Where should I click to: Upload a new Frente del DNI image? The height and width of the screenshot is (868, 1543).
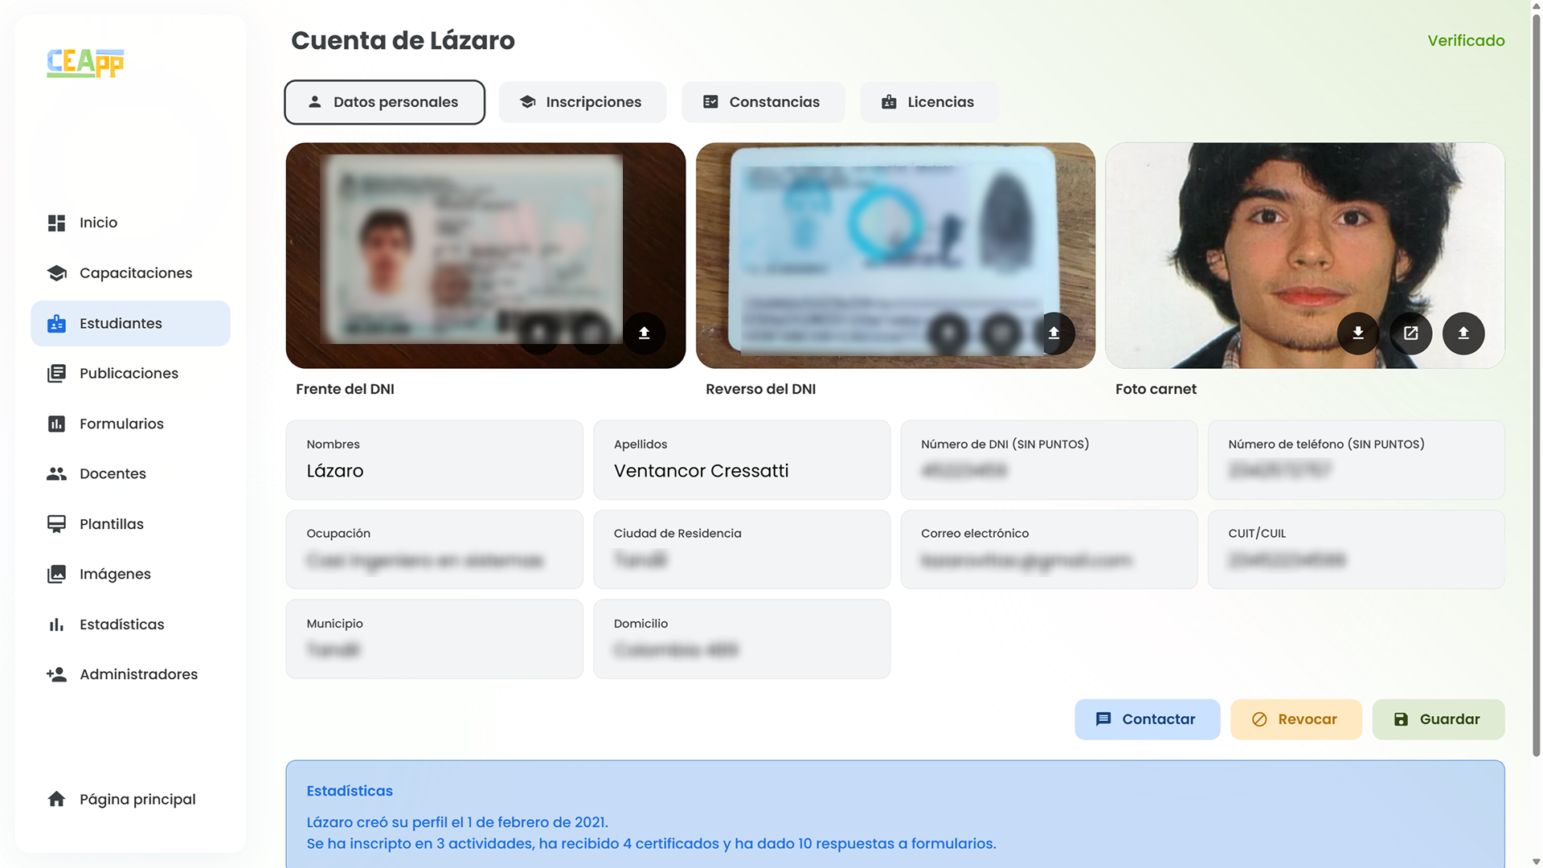644,333
